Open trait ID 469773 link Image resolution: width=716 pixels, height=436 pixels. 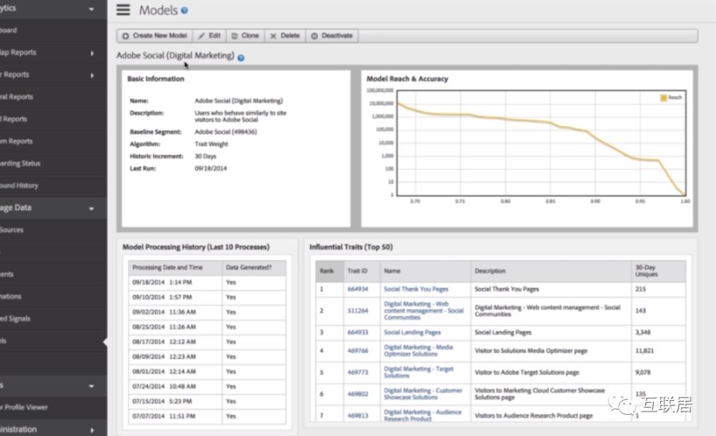point(357,372)
